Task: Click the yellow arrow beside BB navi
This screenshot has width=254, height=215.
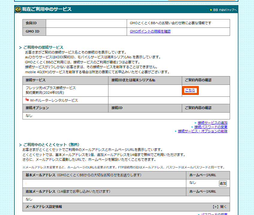Action: (211, 10)
